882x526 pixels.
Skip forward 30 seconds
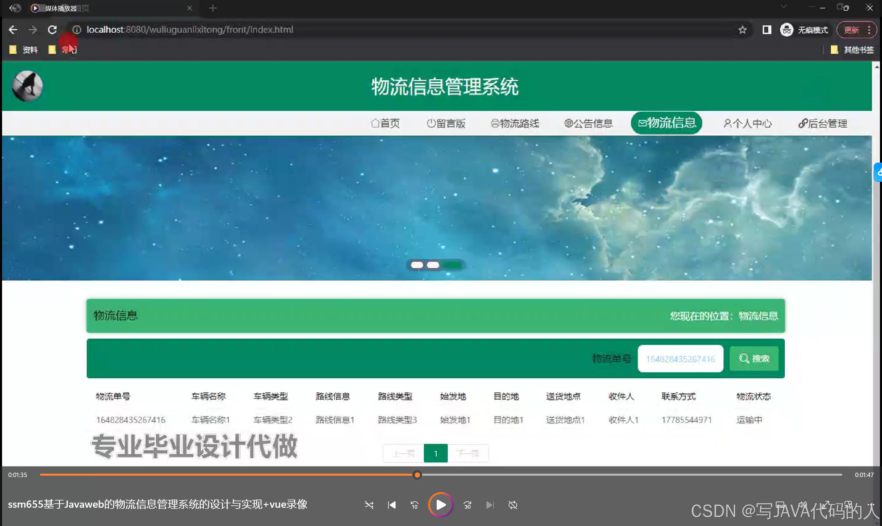click(x=467, y=505)
